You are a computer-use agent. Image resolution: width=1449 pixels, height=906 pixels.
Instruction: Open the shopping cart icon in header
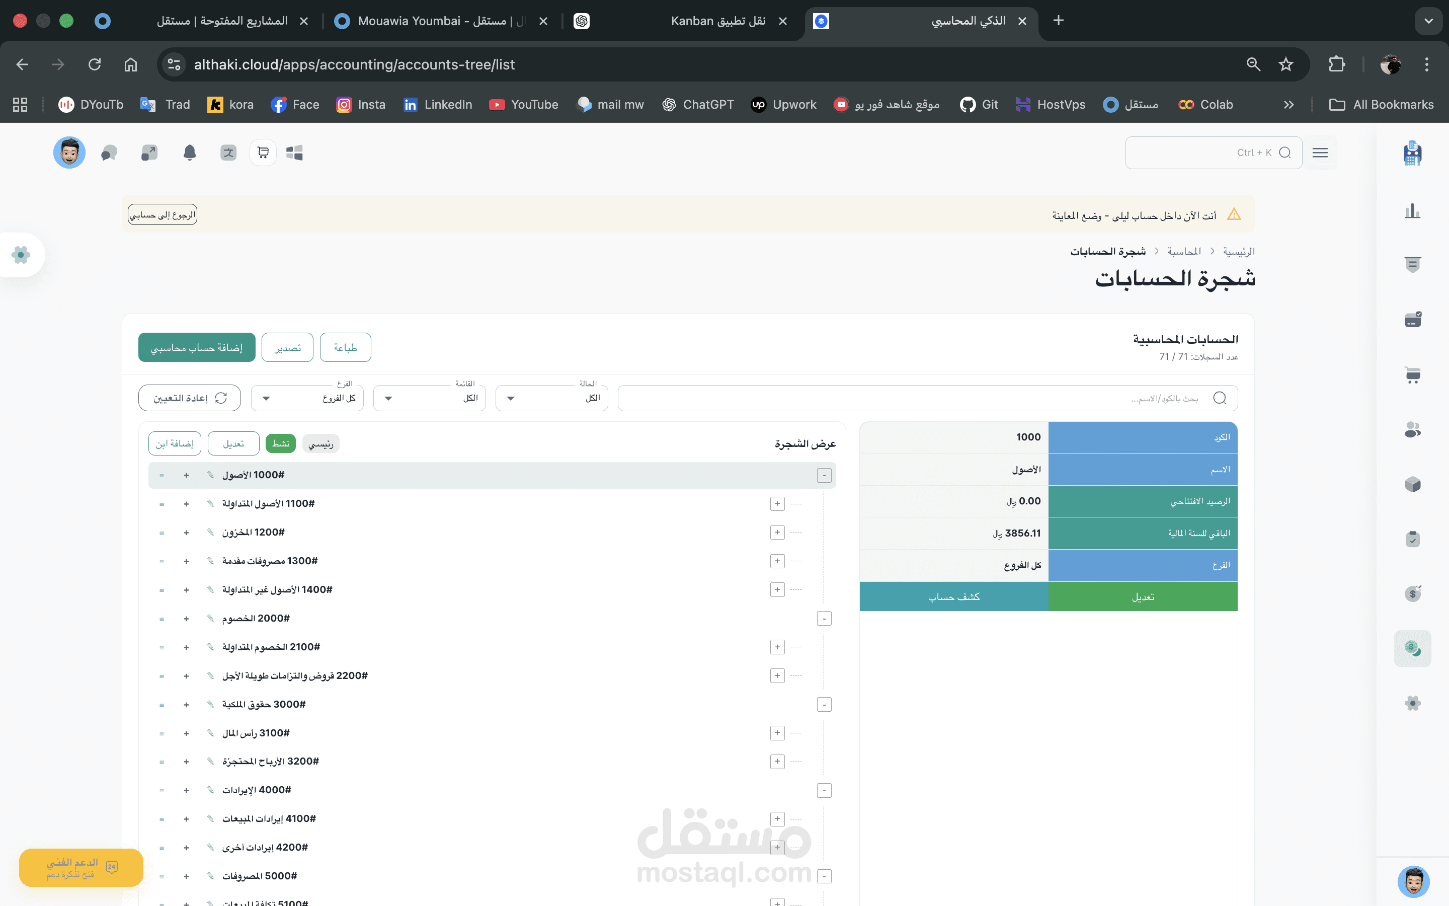point(263,153)
